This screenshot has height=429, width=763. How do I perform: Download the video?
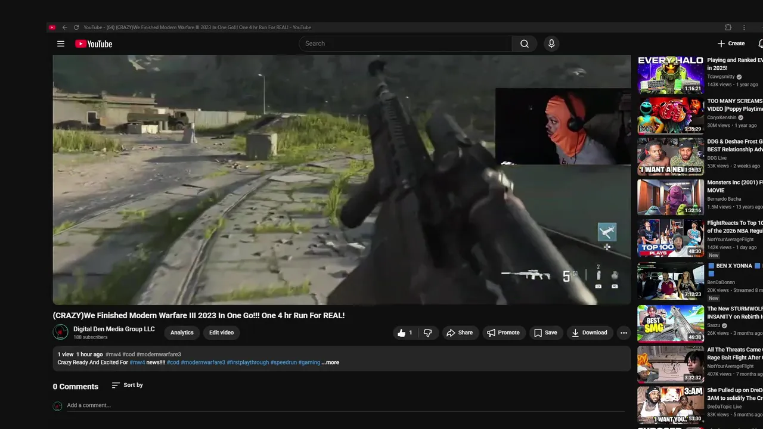pos(589,333)
